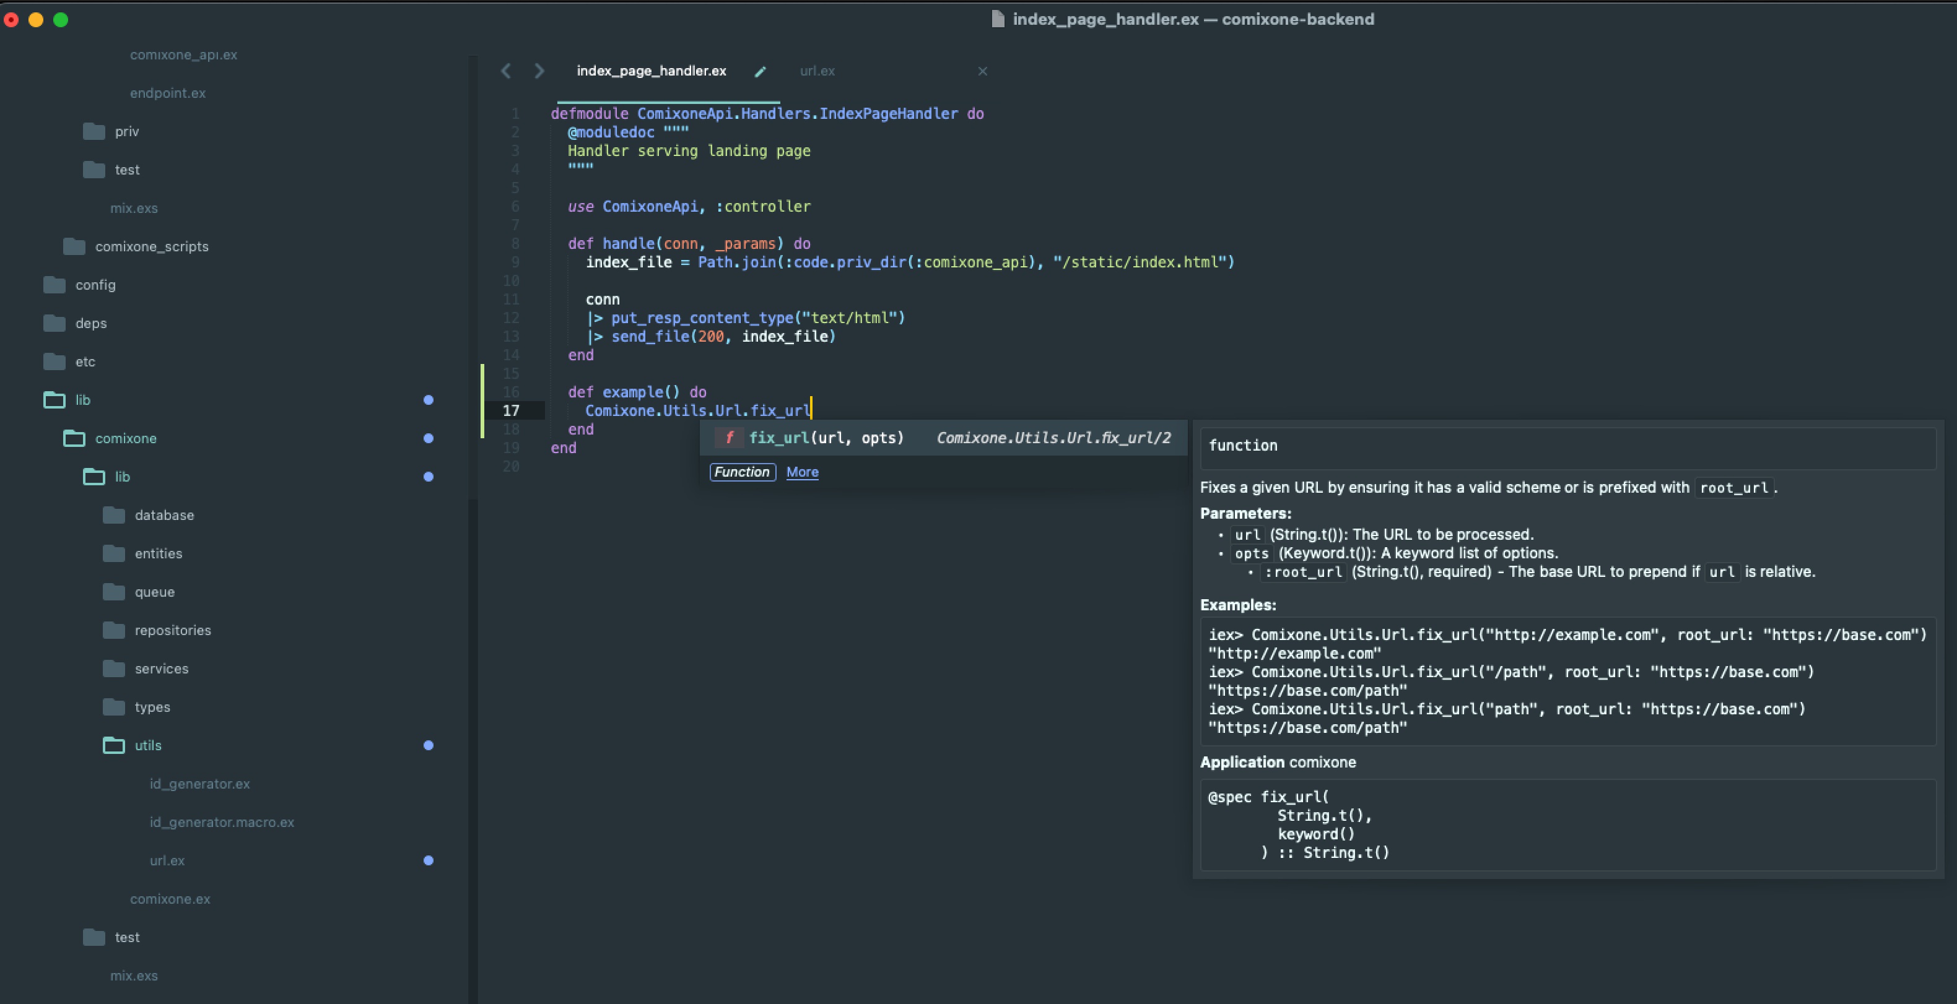Click the queue folder icon
The height and width of the screenshot is (1004, 1957).
[x=113, y=592]
